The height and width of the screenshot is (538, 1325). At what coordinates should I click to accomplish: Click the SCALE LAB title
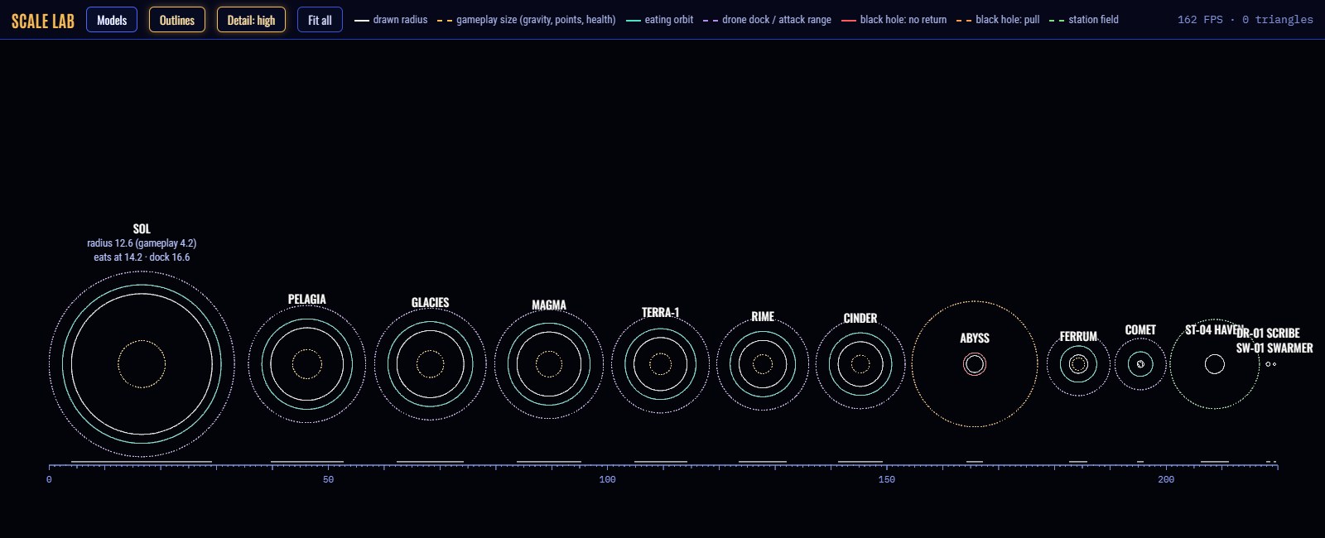click(x=43, y=21)
